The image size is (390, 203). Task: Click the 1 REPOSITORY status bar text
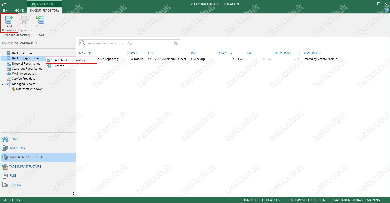point(11,200)
